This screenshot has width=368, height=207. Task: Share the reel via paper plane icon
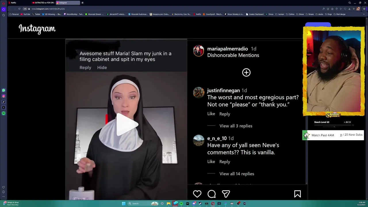pyautogui.click(x=226, y=194)
